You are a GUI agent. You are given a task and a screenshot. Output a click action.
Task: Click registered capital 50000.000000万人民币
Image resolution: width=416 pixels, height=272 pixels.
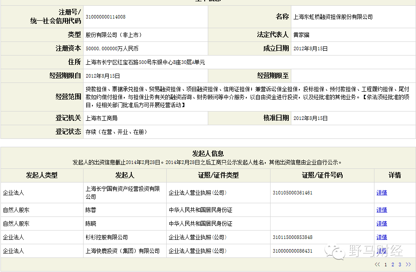click(112, 48)
